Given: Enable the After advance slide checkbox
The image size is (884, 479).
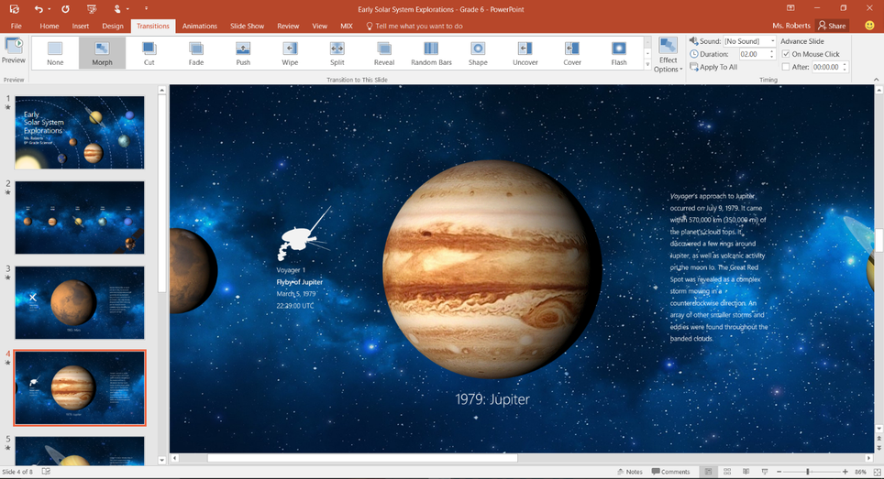Looking at the screenshot, I should coord(786,67).
